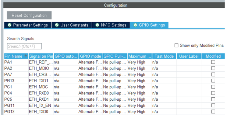
Task: Click the GPIO mode column header
Action: (x=90, y=56)
